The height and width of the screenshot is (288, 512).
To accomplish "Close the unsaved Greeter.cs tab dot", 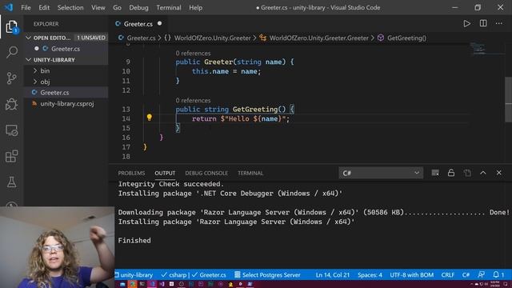I will coord(160,23).
